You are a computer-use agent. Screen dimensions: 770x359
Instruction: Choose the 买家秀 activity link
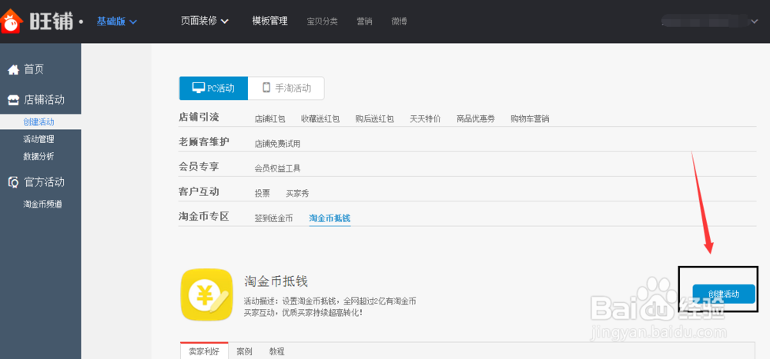(x=297, y=193)
